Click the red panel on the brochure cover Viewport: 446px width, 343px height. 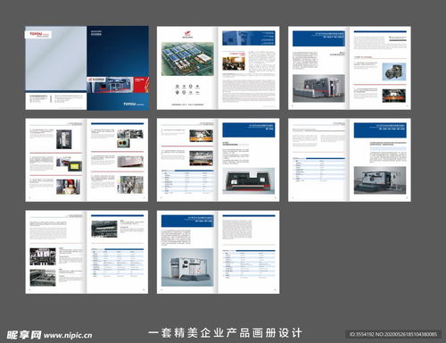[x=141, y=85]
